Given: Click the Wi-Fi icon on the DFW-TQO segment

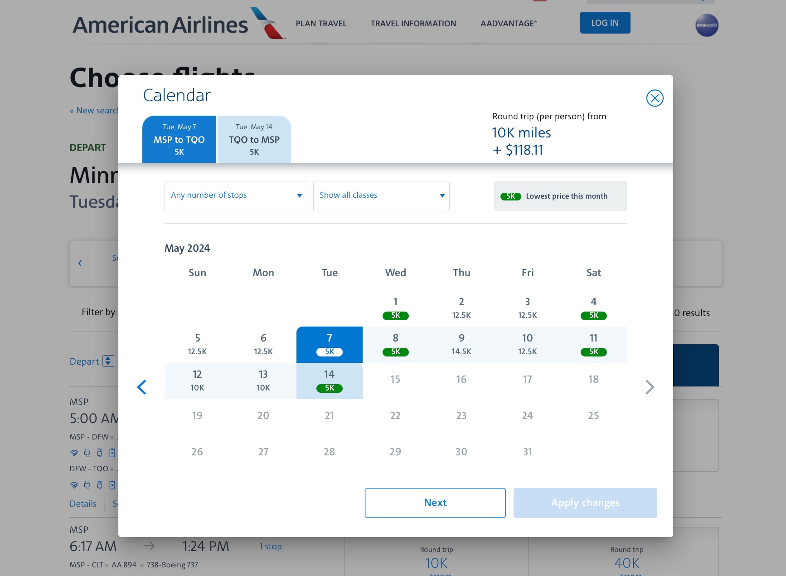Looking at the screenshot, I should click(74, 485).
